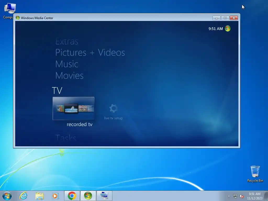Image resolution: width=268 pixels, height=201 pixels.
Task: Select the Tasks menu item
Action: (66, 138)
